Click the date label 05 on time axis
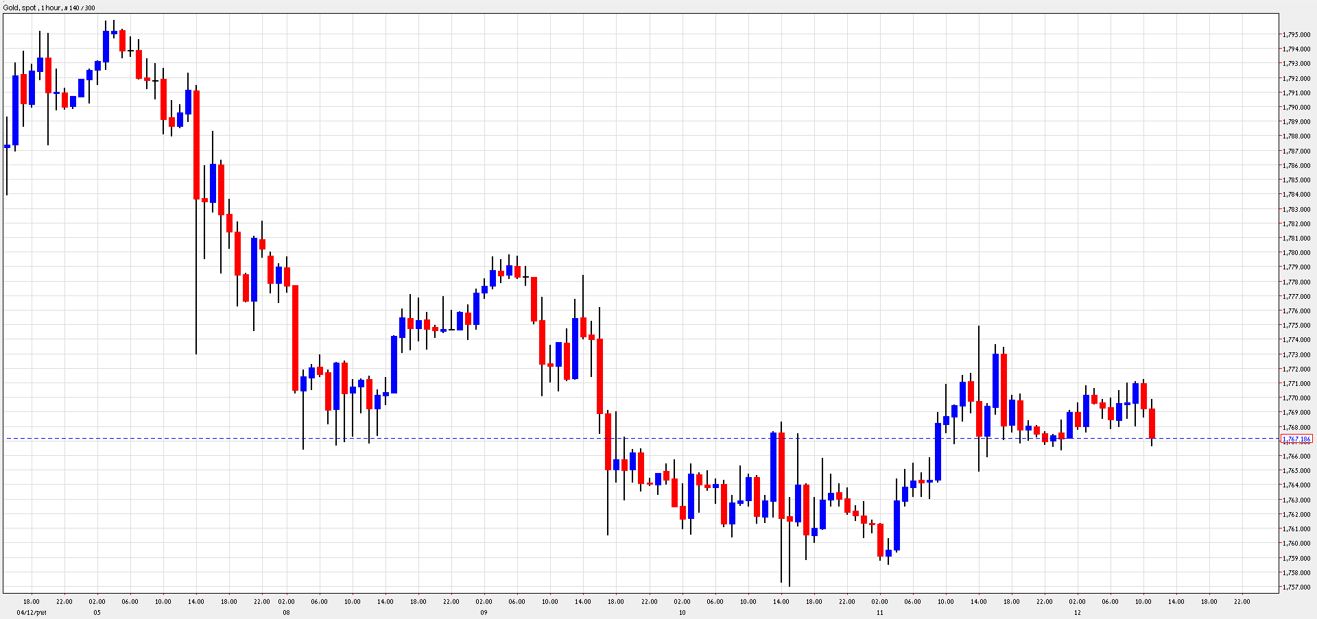 click(x=97, y=613)
